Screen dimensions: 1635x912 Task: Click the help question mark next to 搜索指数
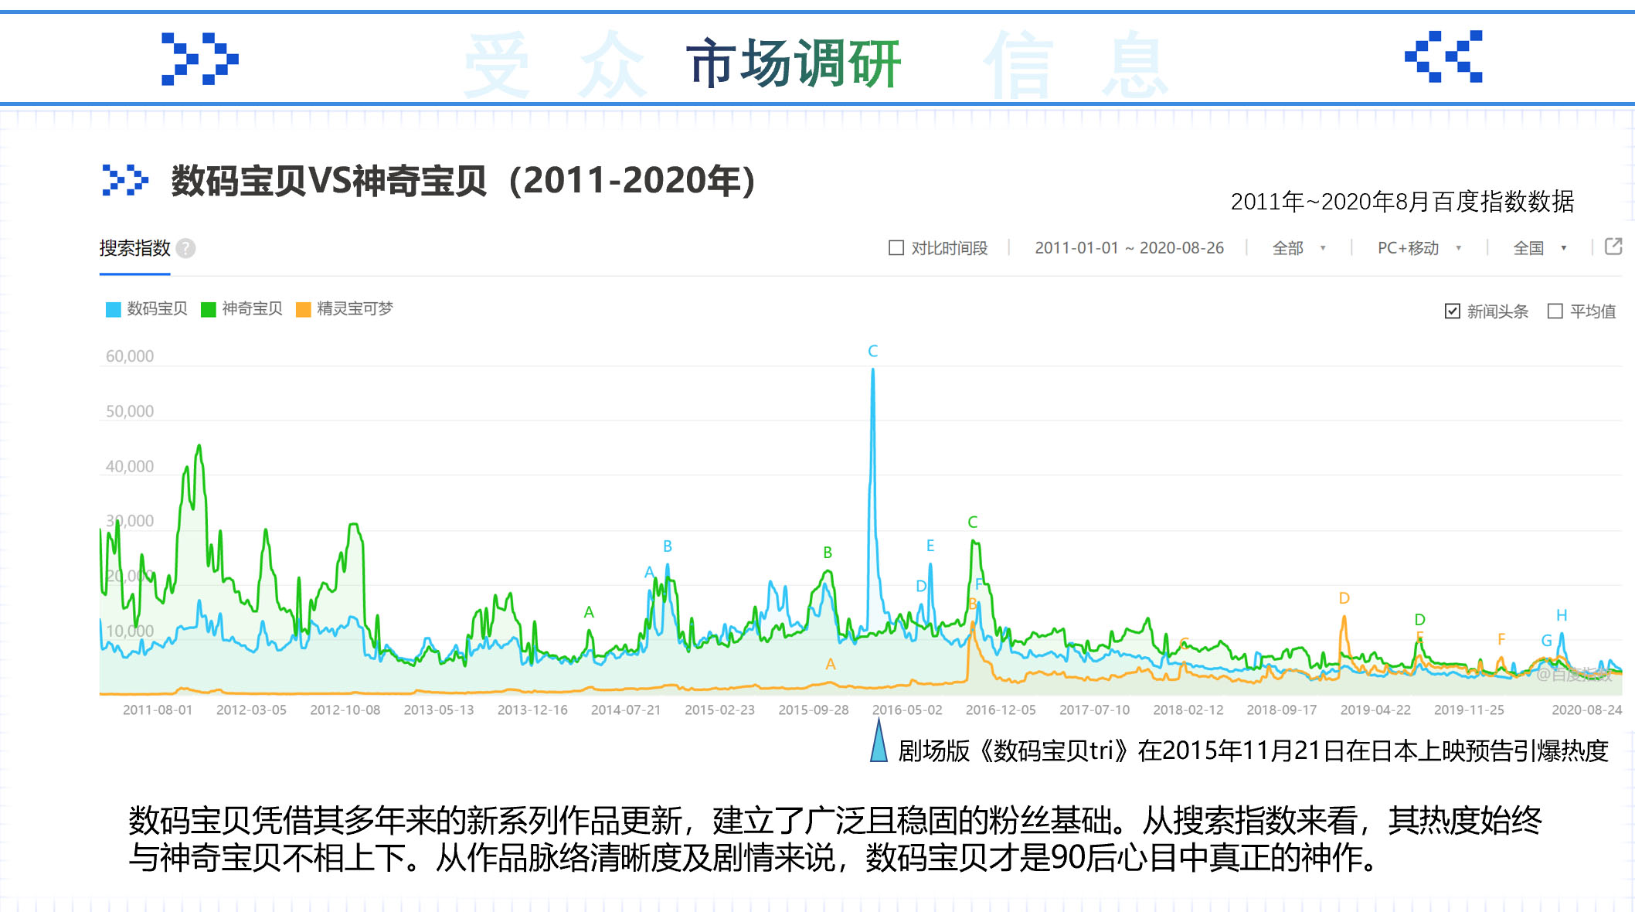(x=185, y=248)
